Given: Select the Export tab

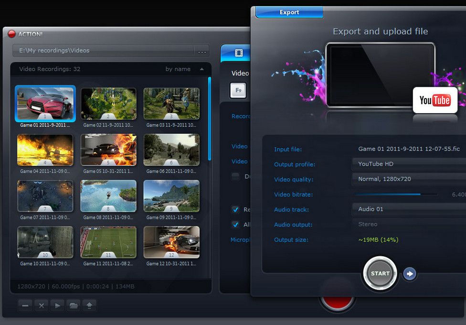Looking at the screenshot, I should click(x=289, y=12).
